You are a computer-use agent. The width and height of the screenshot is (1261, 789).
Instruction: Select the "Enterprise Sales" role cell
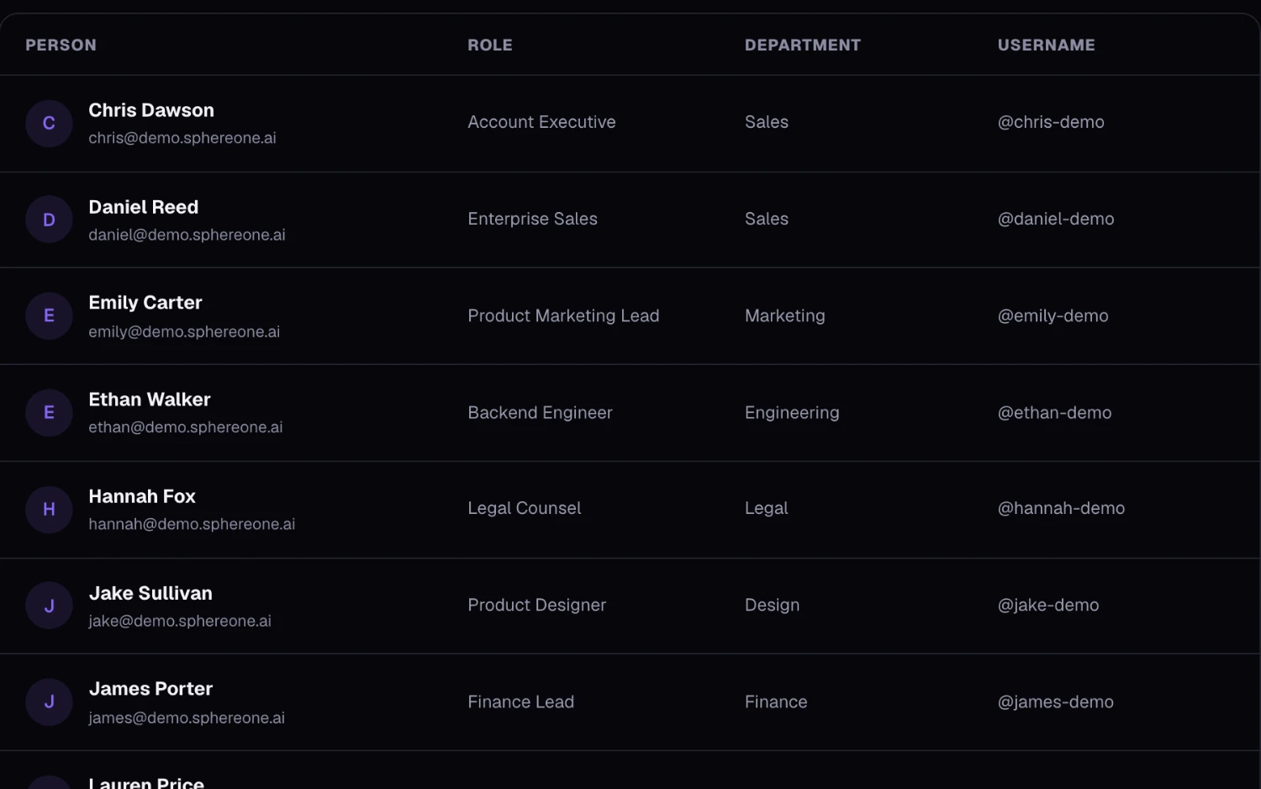click(532, 219)
